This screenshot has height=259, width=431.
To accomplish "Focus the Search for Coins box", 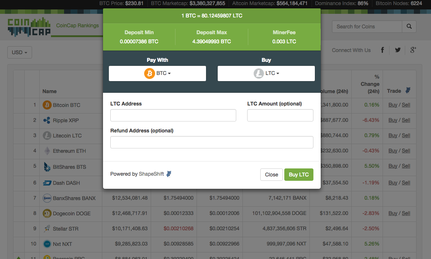I will click(367, 27).
